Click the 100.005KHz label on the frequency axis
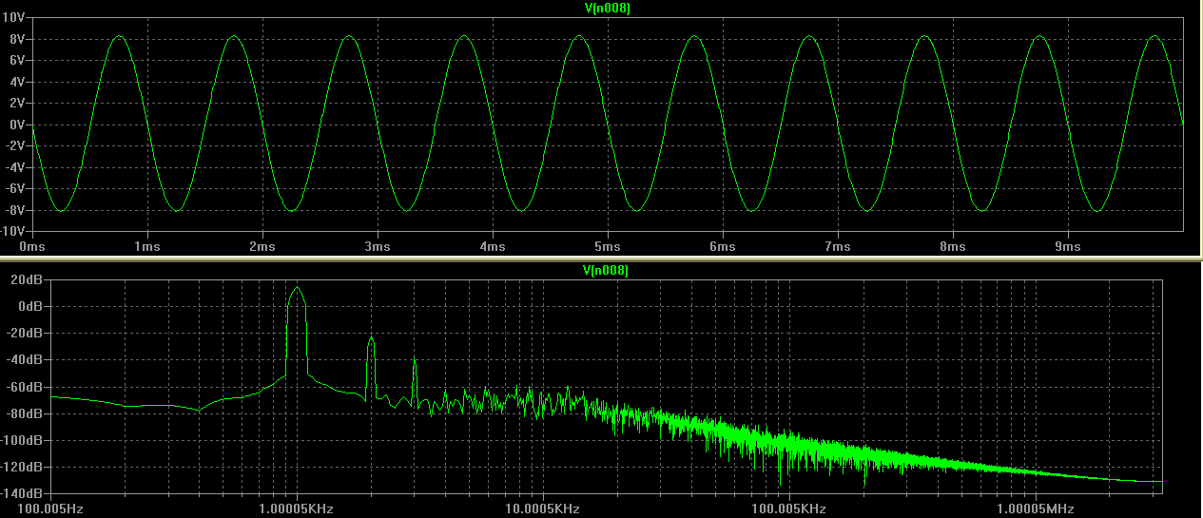 (788, 508)
